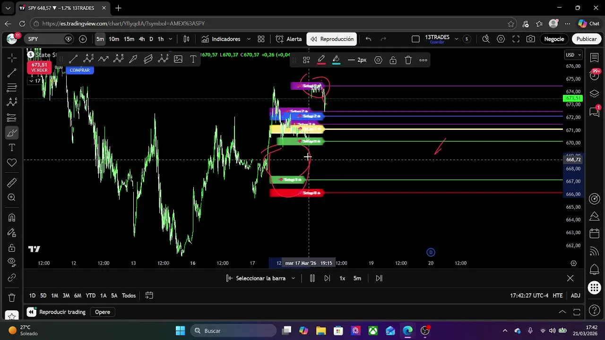Open the USD currency dropdown

point(573,55)
